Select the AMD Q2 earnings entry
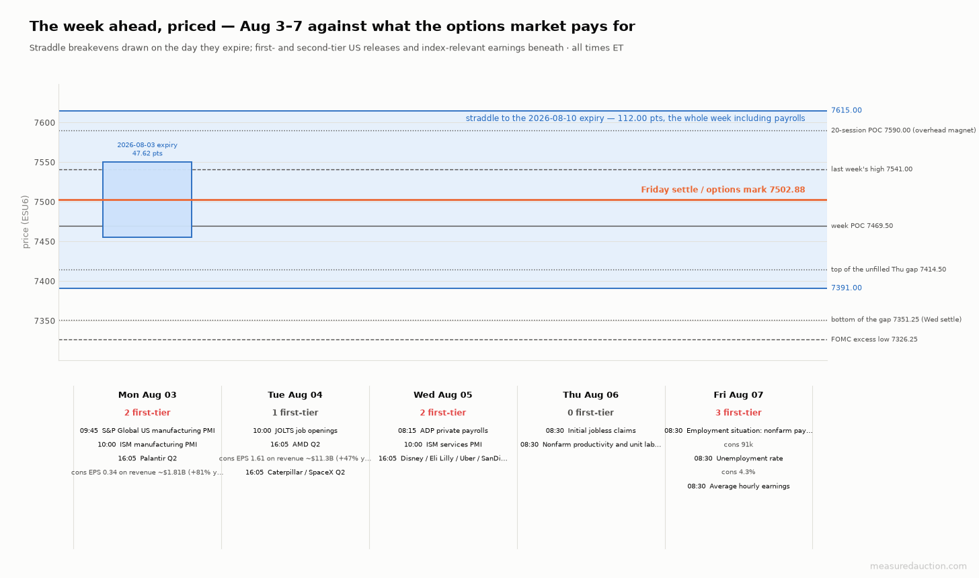 295,445
